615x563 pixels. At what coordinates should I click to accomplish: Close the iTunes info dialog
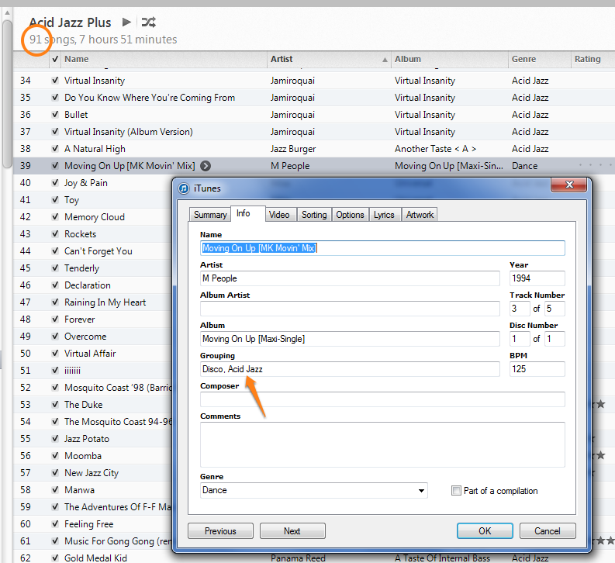[x=569, y=185]
